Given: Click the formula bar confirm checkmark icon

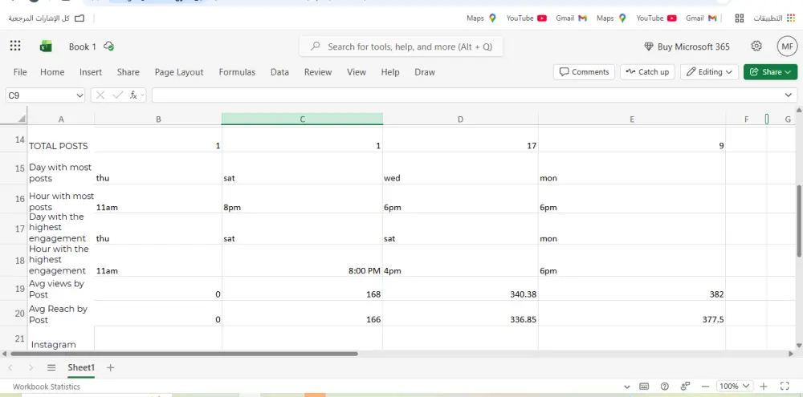Looking at the screenshot, I should 117,95.
